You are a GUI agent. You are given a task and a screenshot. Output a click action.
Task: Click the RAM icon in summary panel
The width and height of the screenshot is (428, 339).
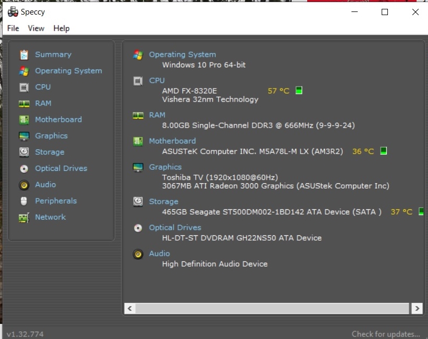138,116
